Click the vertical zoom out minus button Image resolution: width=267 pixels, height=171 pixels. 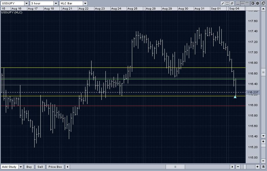(x=263, y=161)
